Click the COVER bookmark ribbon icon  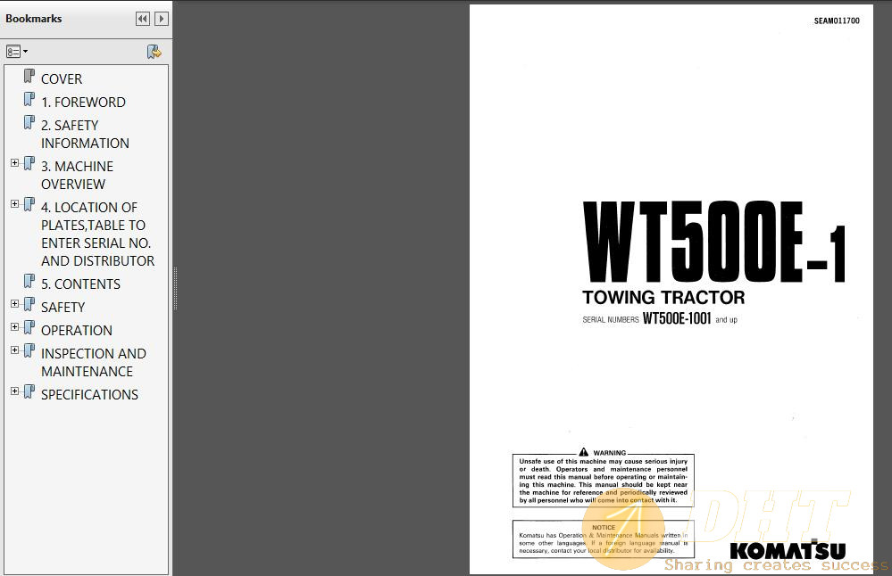pyautogui.click(x=29, y=76)
